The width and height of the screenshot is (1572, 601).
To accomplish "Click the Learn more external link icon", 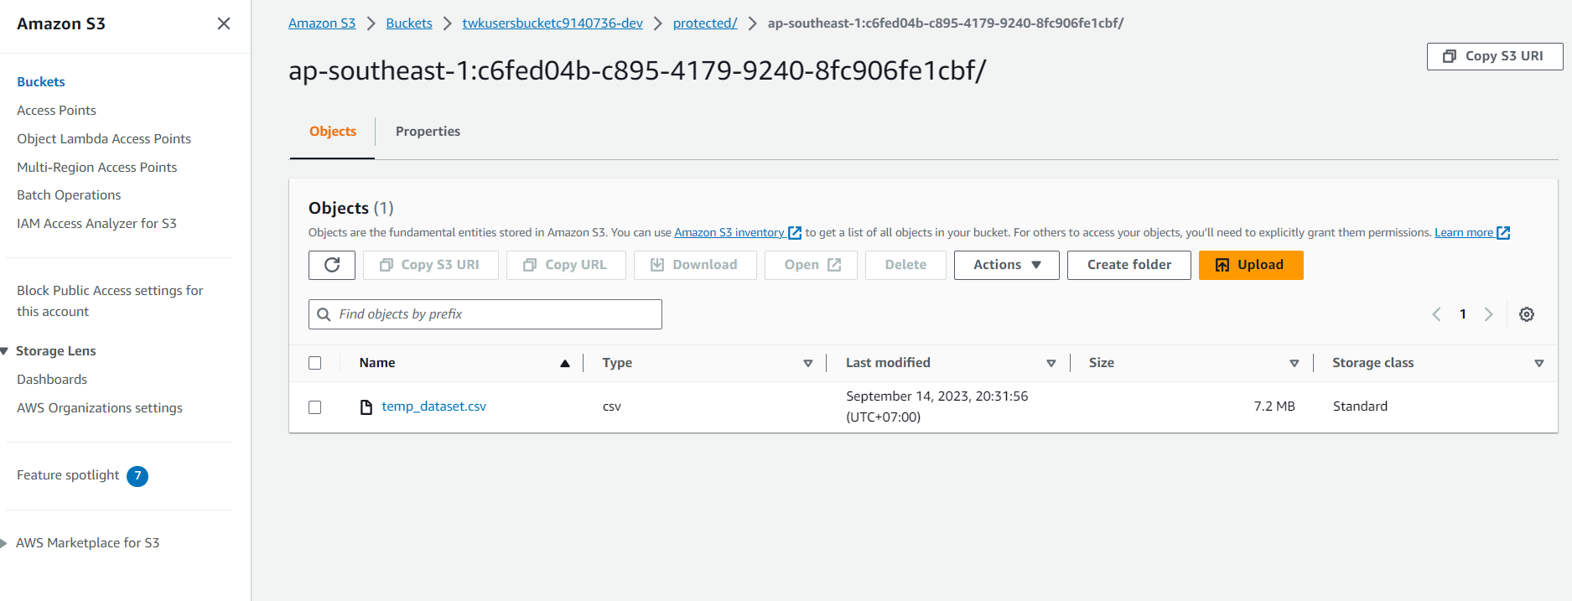I will point(1503,233).
